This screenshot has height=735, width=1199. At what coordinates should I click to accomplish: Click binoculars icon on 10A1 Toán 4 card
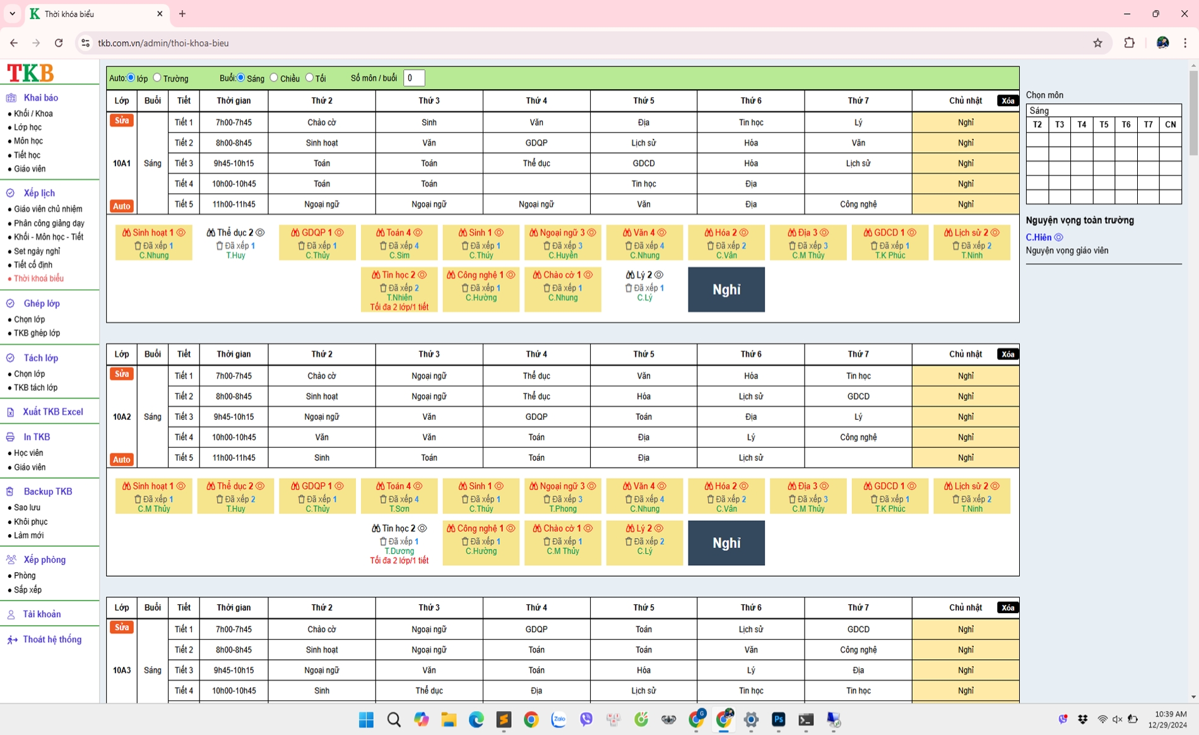tap(380, 233)
